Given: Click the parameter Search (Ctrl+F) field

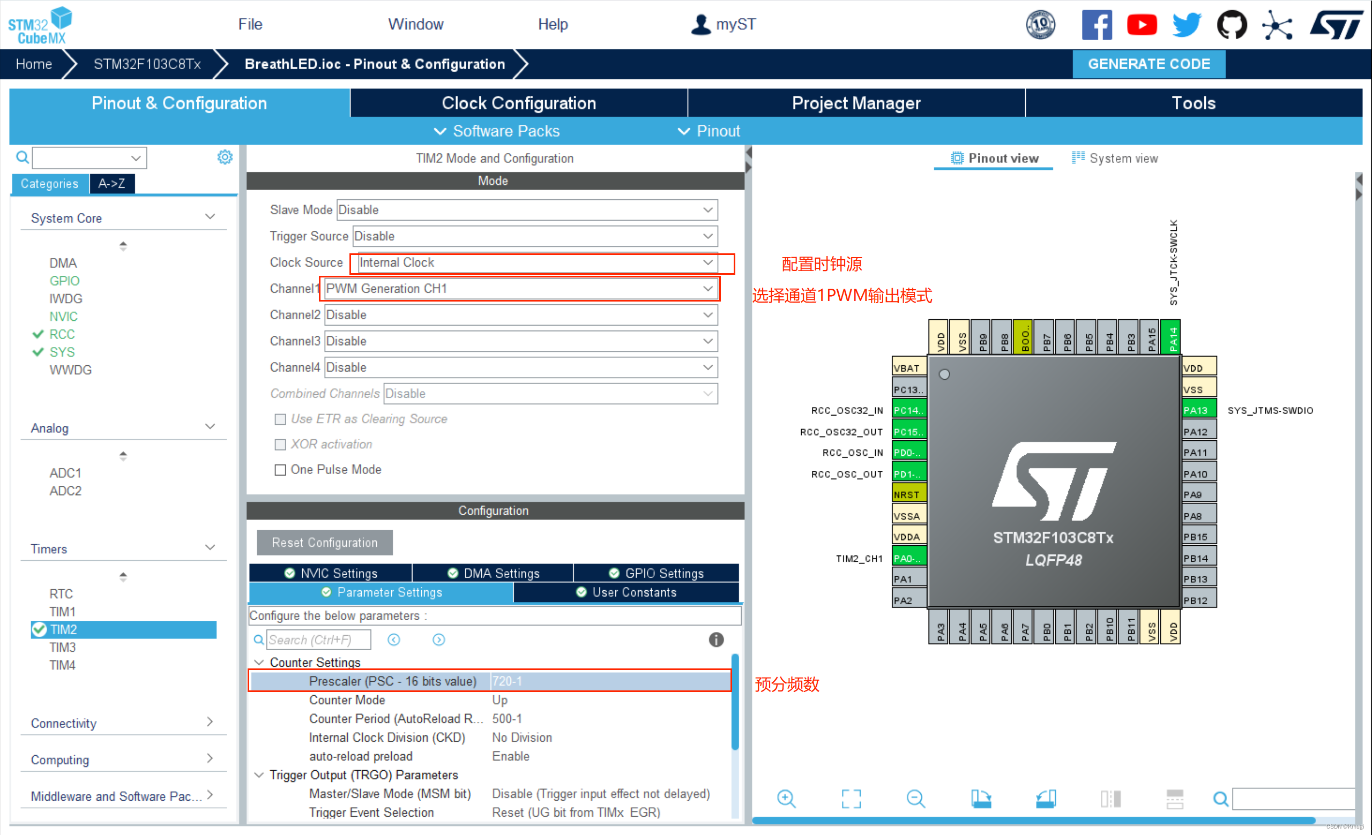Looking at the screenshot, I should click(318, 640).
